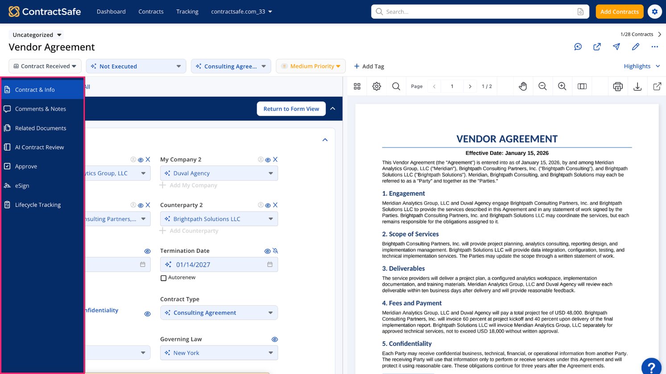Print the Vendor Agreement document

tap(618, 86)
